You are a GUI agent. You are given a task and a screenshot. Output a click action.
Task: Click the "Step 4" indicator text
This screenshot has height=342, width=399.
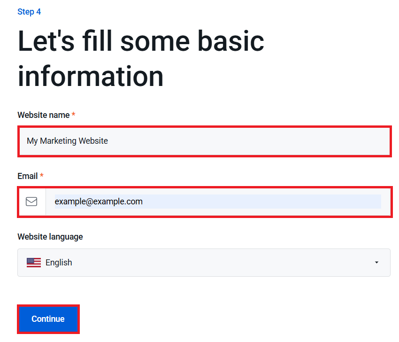pos(29,12)
